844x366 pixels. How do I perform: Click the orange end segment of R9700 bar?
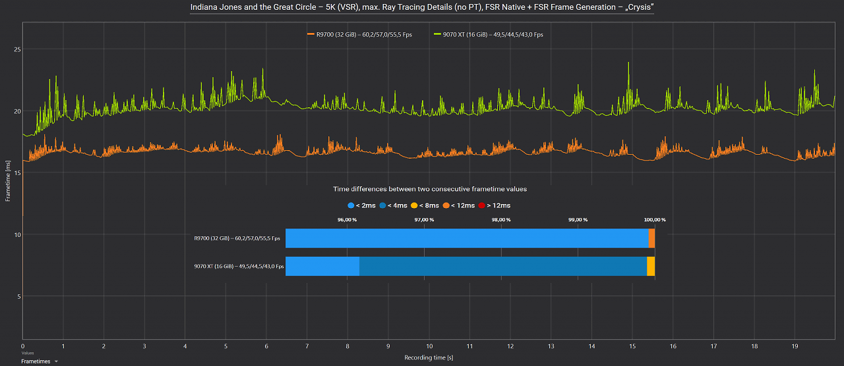(651, 238)
